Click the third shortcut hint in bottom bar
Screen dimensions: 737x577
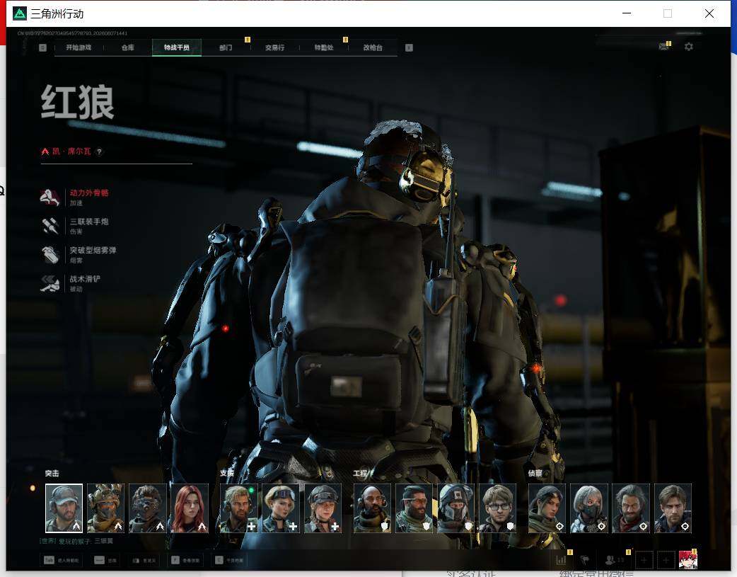pos(144,560)
